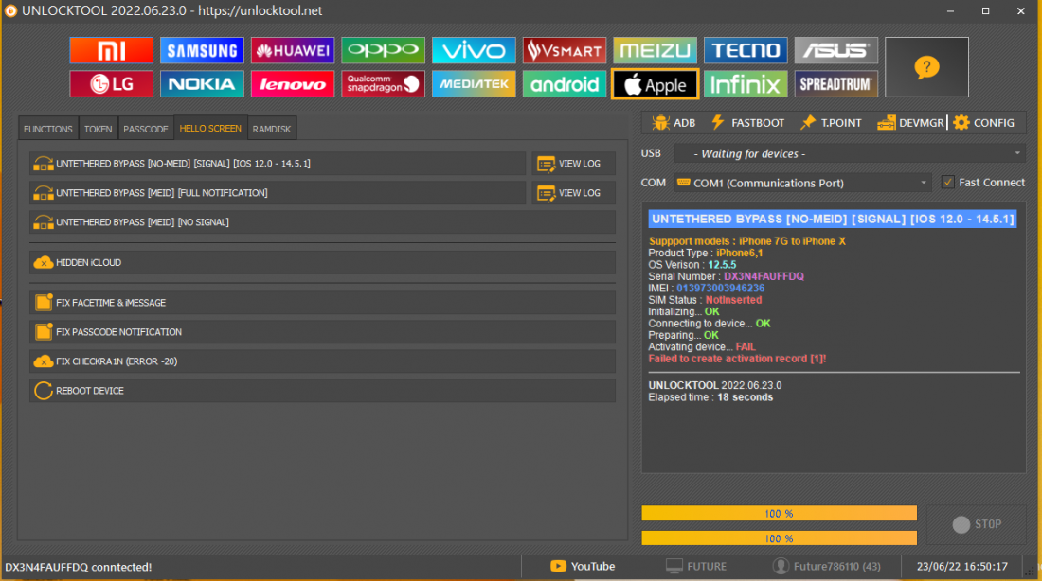Screen dimensions: 1042x581
Task: Run Fix Passcode Notification
Action: coord(322,332)
